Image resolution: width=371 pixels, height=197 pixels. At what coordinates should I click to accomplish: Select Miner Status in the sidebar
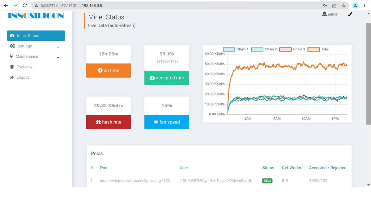tap(36, 36)
